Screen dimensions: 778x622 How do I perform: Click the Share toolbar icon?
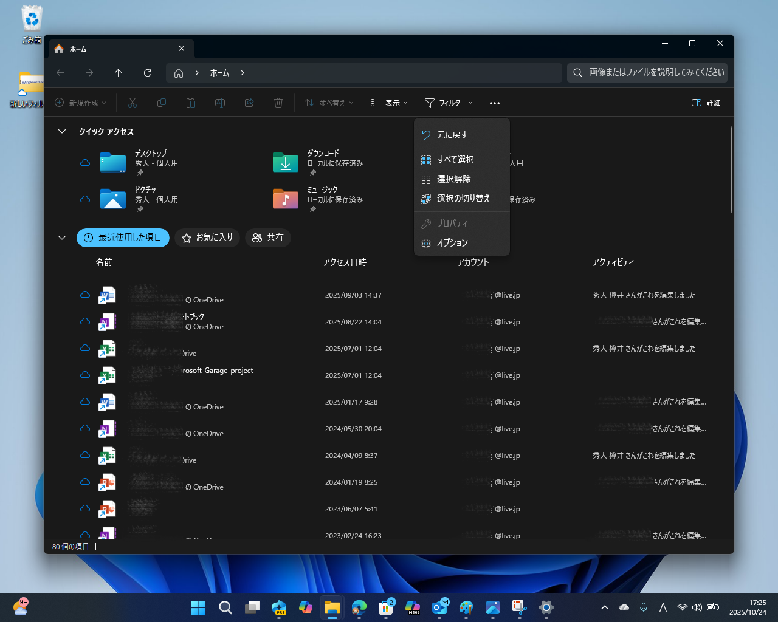click(249, 103)
